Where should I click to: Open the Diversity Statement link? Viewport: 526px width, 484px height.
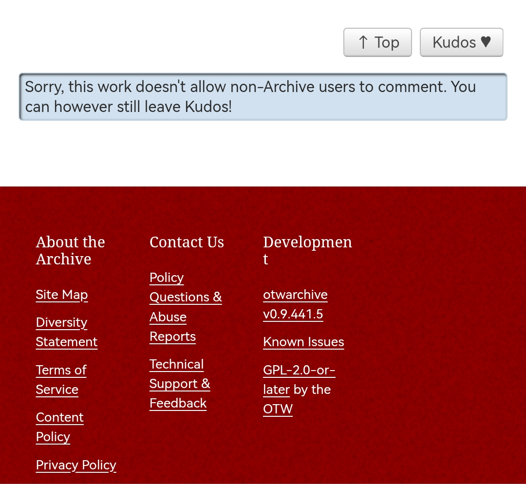pos(67,332)
